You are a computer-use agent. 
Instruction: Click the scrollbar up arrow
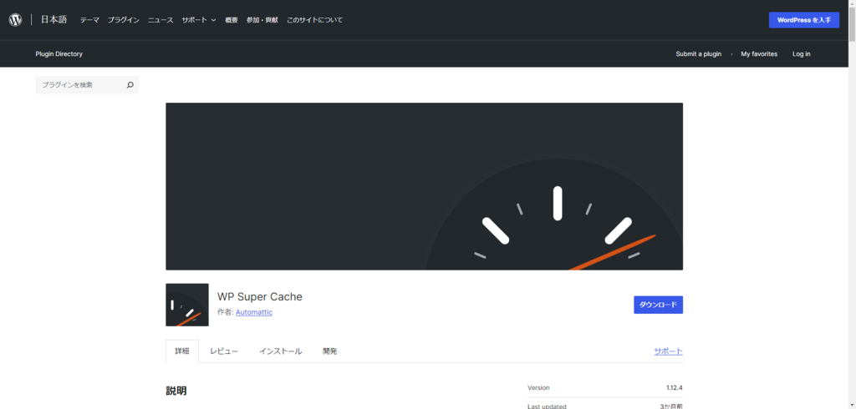[x=852, y=3]
